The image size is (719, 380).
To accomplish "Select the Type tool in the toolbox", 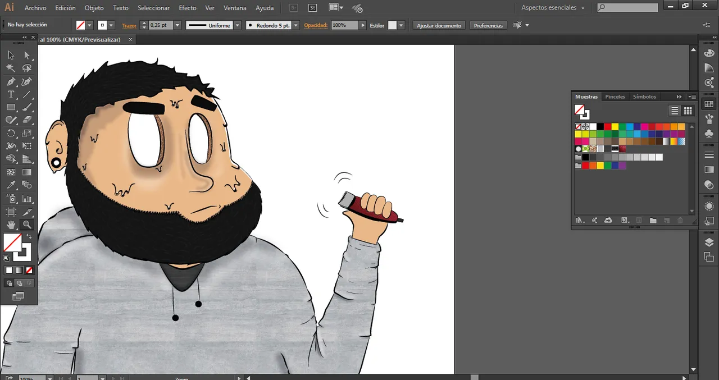I will click(11, 94).
